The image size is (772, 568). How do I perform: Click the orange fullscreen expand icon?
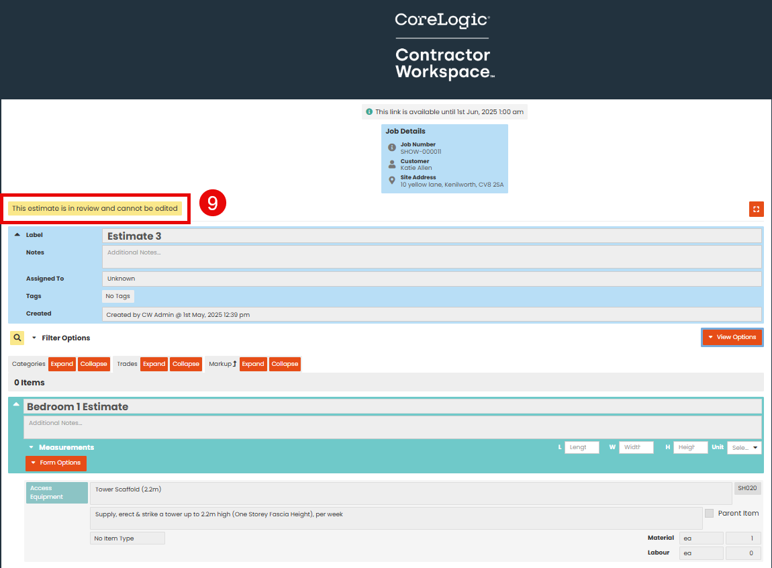[x=757, y=209]
